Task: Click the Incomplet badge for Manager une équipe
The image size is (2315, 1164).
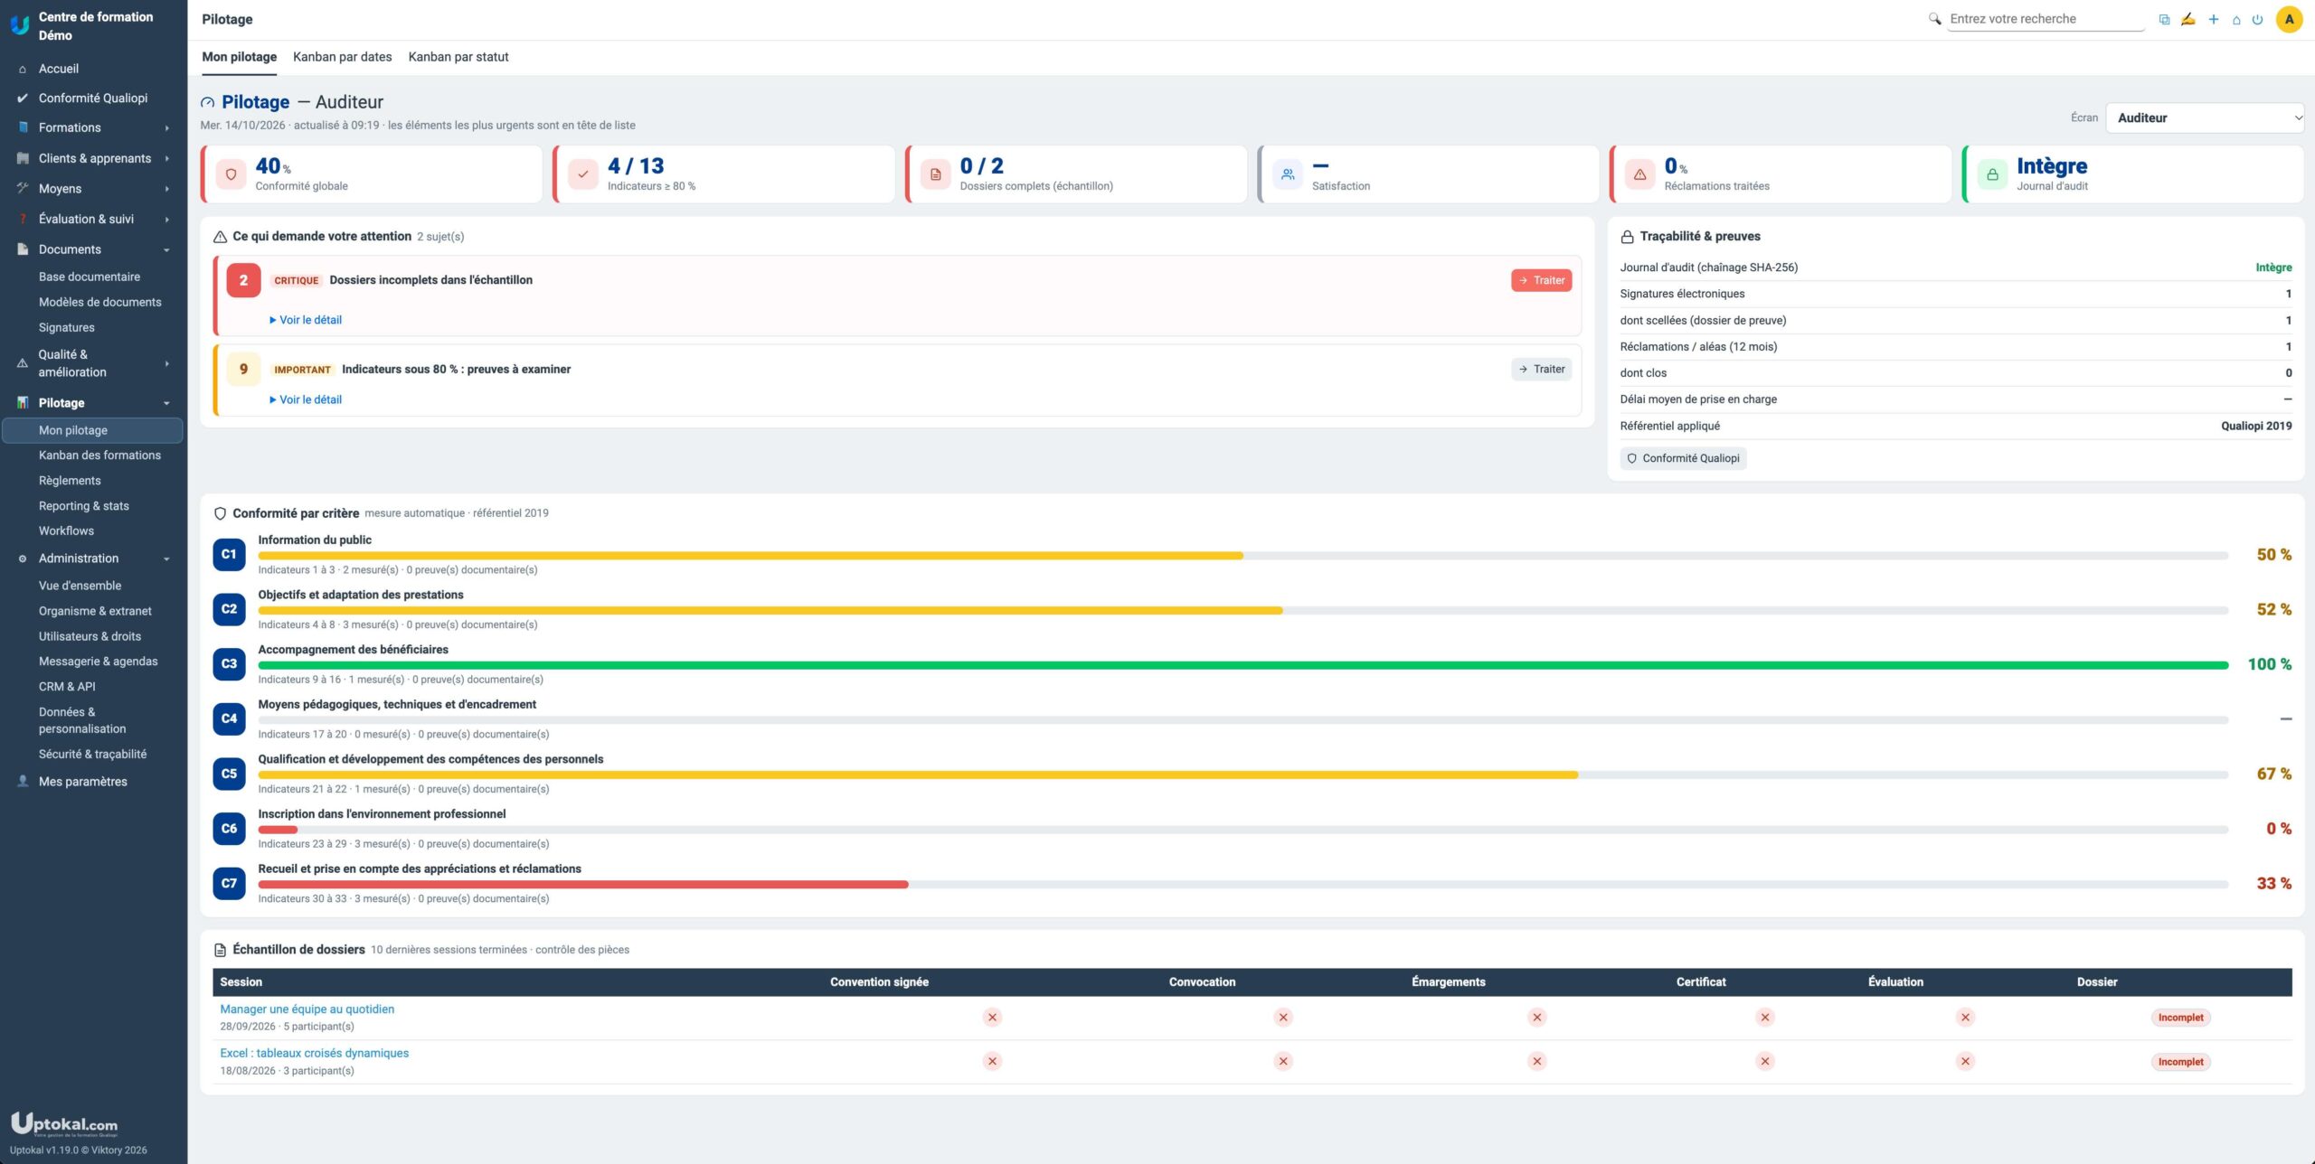Action: point(2180,1018)
